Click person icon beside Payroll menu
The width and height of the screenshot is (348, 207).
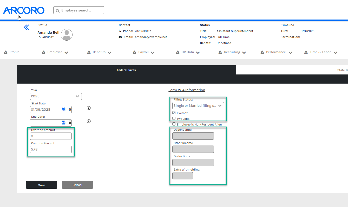point(134,52)
